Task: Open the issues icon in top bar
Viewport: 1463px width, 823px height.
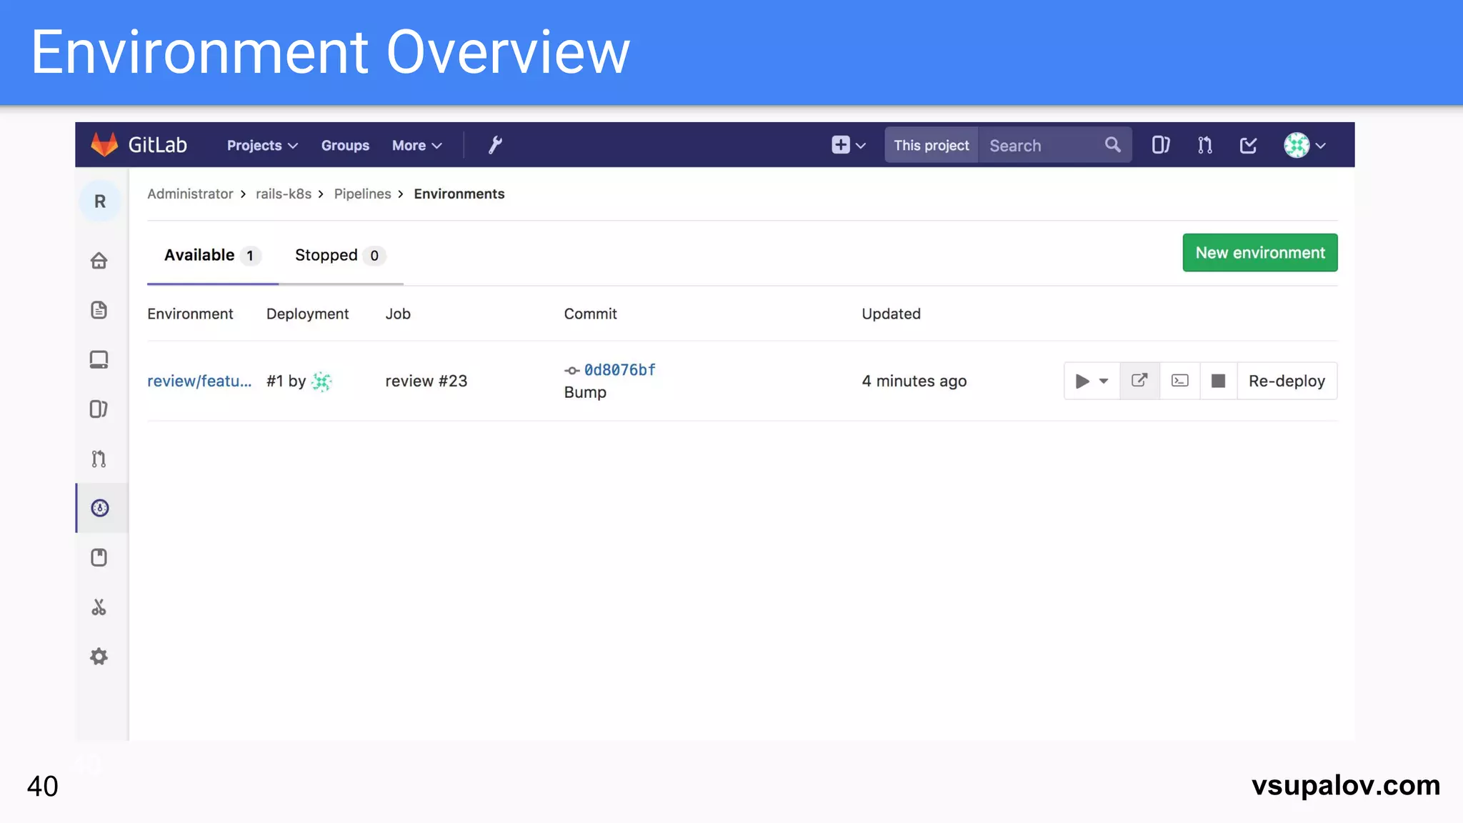Action: pos(1161,145)
